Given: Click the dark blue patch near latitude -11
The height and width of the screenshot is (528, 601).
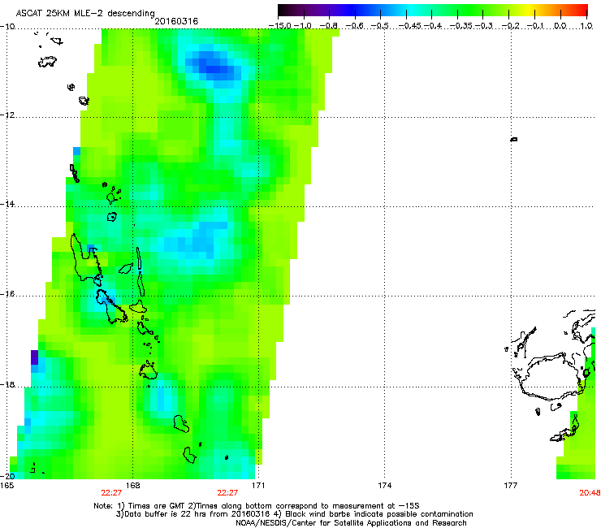Looking at the screenshot, I should [x=213, y=65].
